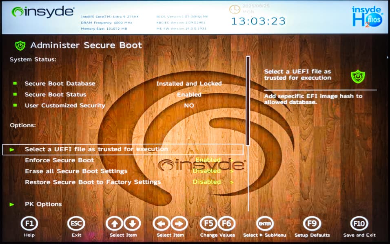Click the Insyde H2O BIOS logo
Screen dimensions: 390x244
coord(367,16)
